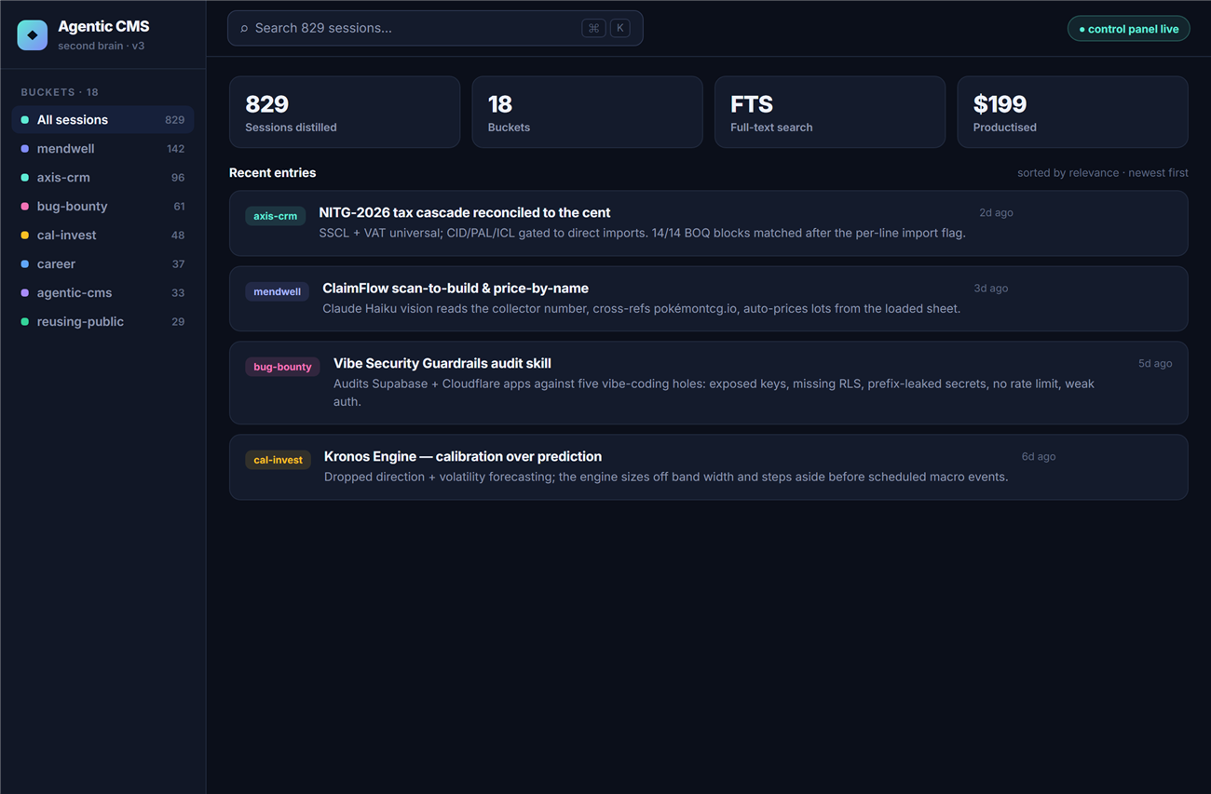Open NITG-2026 tax cascade entry title
The height and width of the screenshot is (794, 1211).
click(x=465, y=212)
